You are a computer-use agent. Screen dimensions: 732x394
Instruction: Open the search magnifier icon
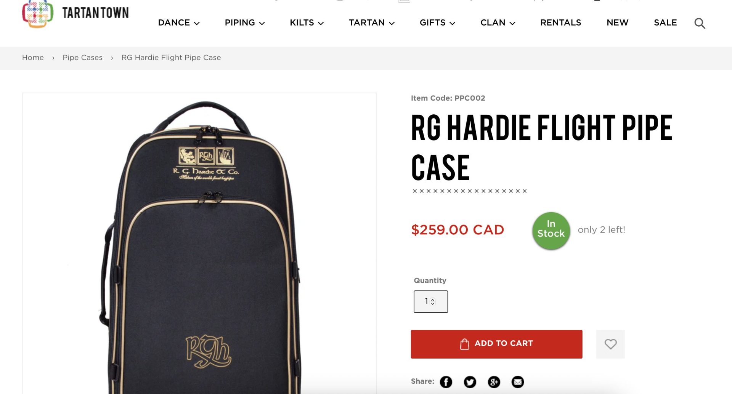[700, 23]
